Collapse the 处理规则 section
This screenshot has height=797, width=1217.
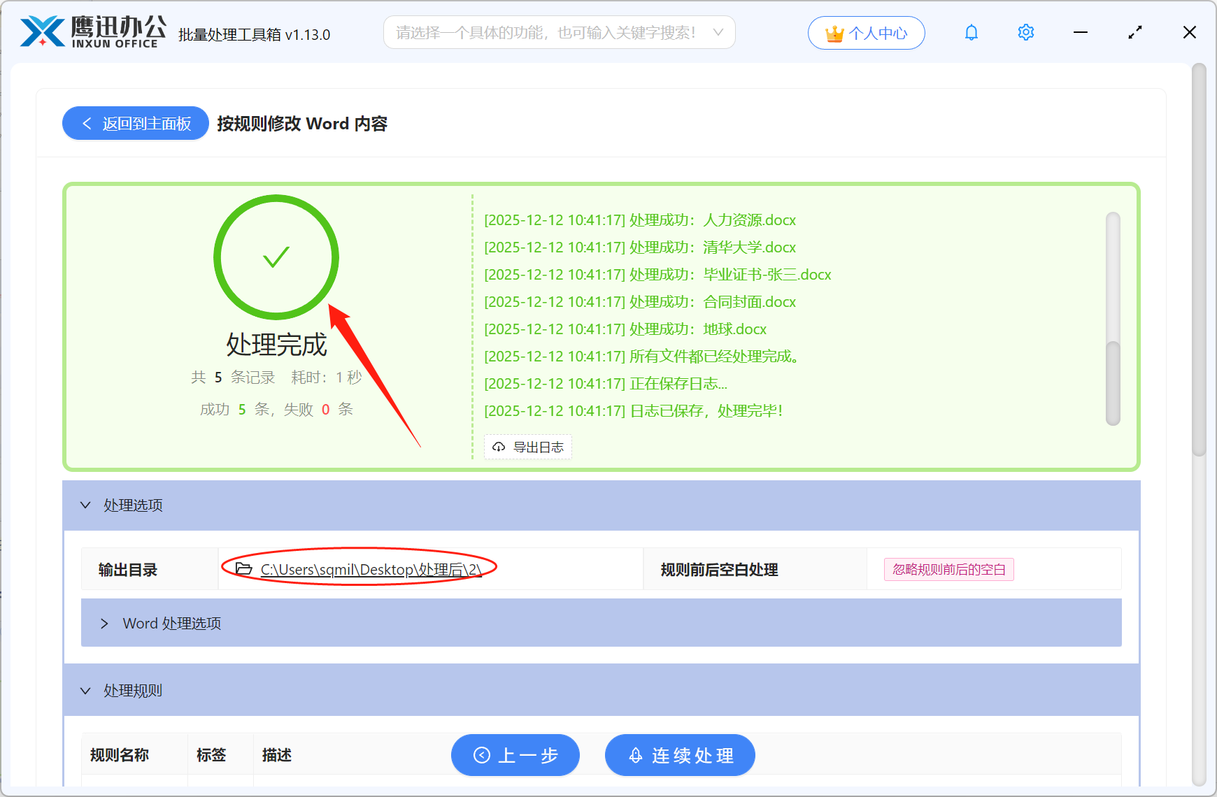85,690
